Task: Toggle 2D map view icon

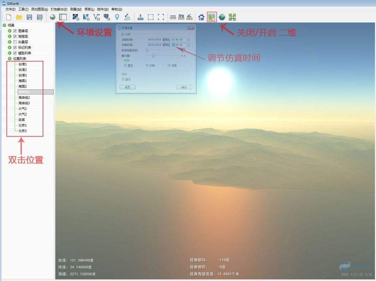Action: click(212, 17)
